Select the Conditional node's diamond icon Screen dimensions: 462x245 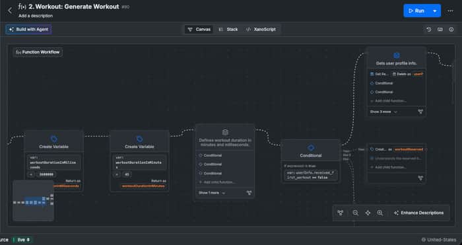(311, 148)
